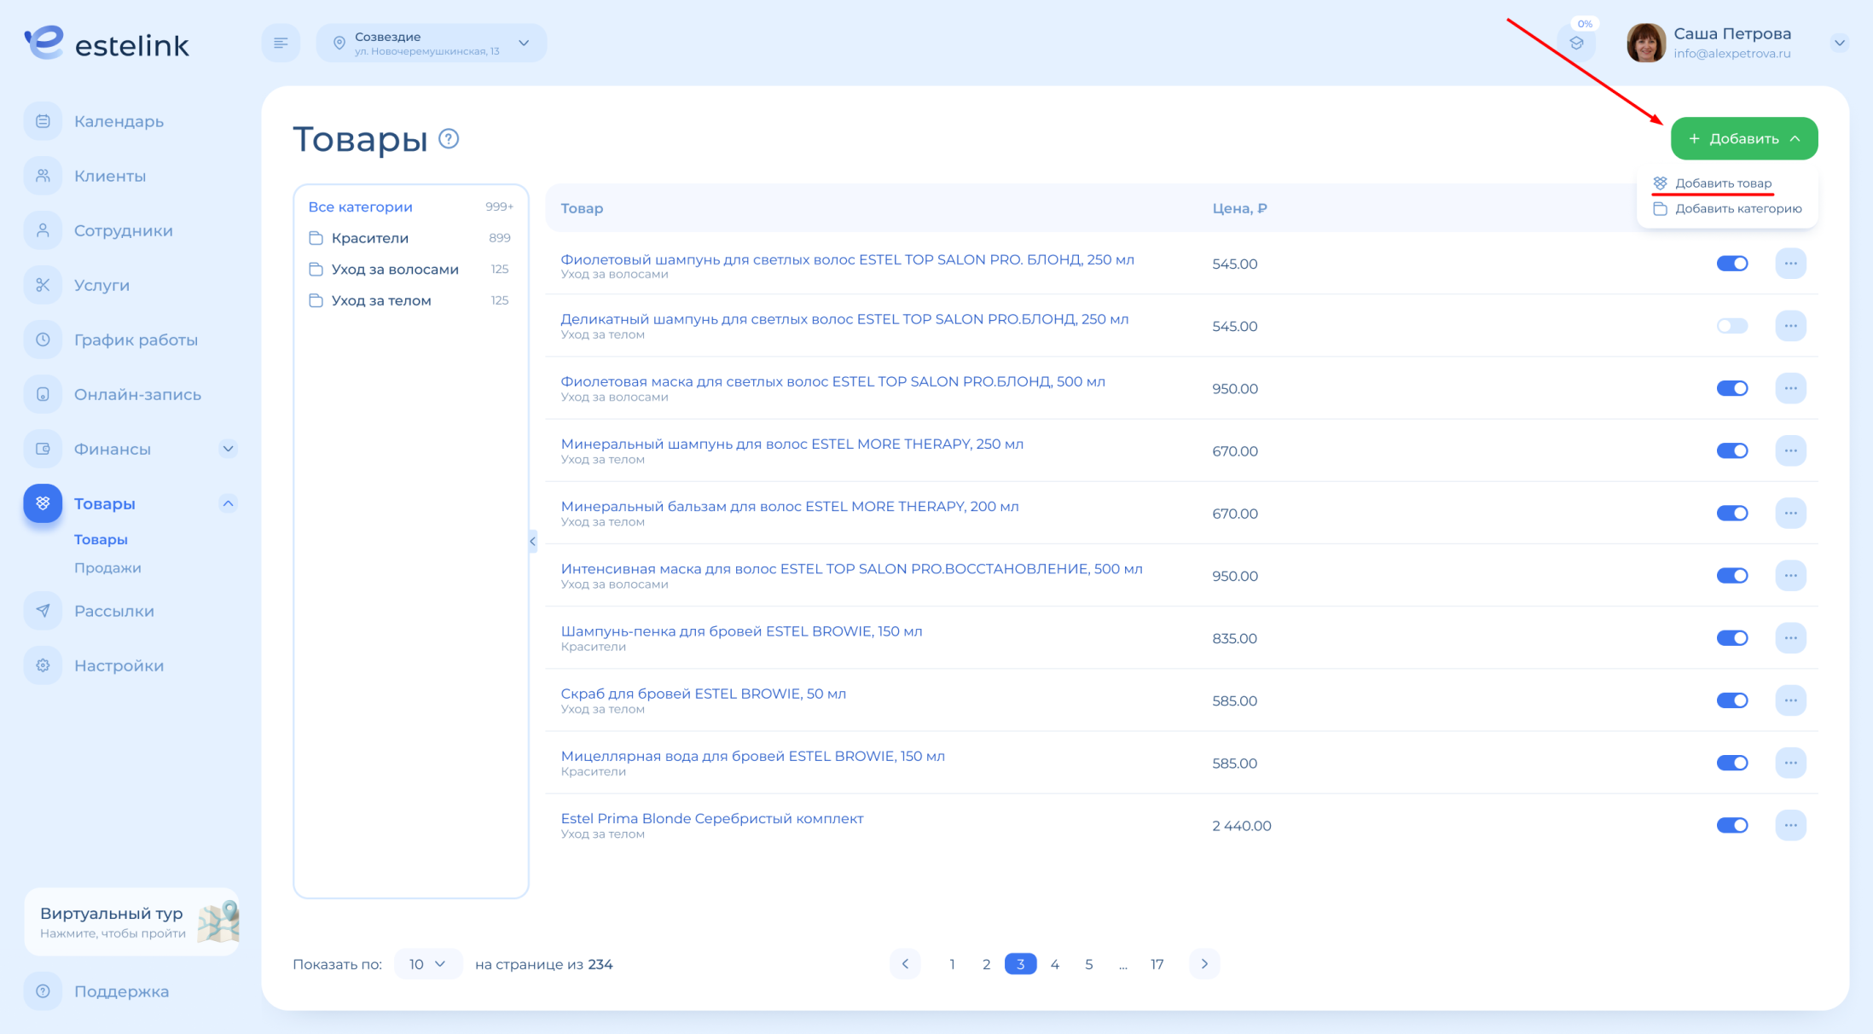Viewport: 1873px width, 1034px height.
Task: Open Рассылки paper plane icon
Action: 43,611
